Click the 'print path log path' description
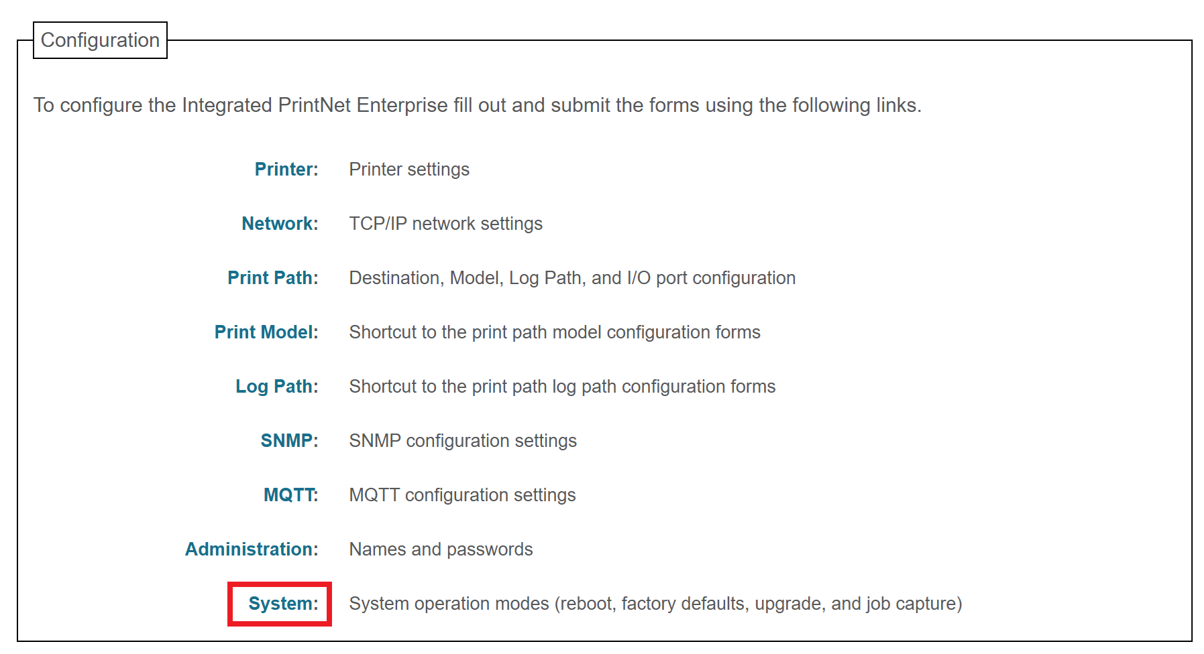 click(x=562, y=387)
